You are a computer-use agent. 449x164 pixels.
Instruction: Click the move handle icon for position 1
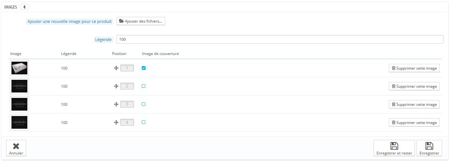[x=116, y=68]
